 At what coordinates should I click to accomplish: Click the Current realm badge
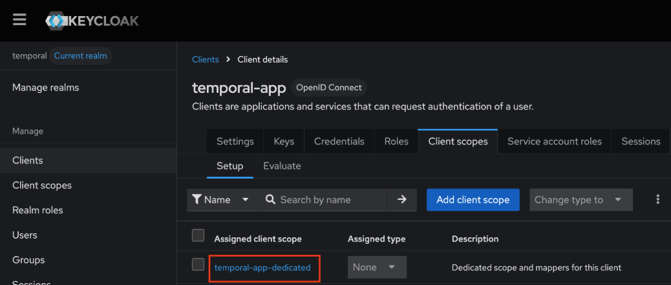click(x=80, y=56)
